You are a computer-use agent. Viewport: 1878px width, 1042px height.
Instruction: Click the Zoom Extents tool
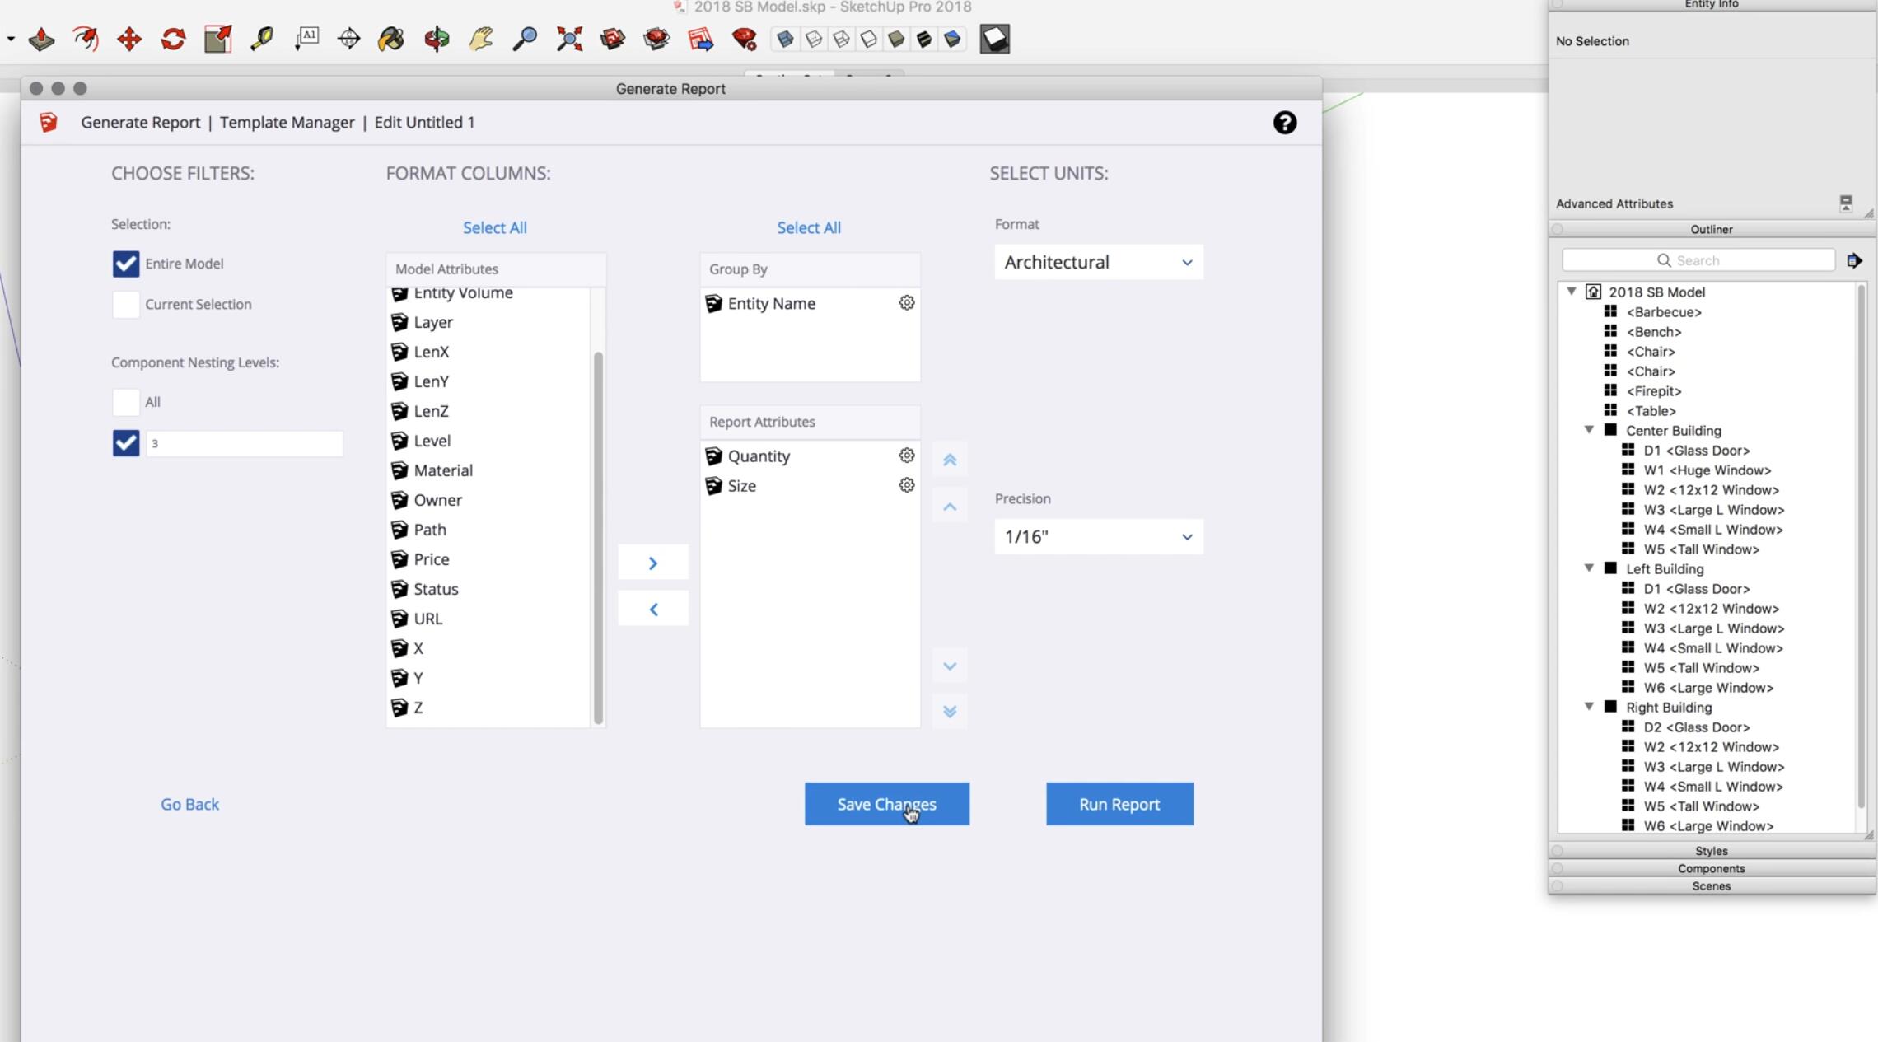(569, 39)
